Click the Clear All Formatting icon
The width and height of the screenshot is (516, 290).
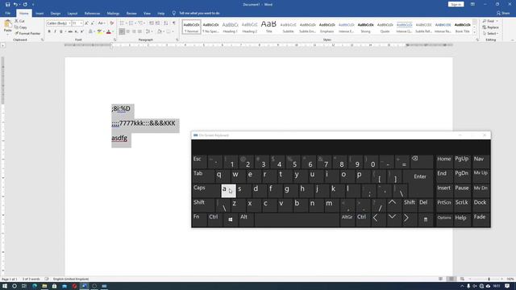tap(111, 23)
